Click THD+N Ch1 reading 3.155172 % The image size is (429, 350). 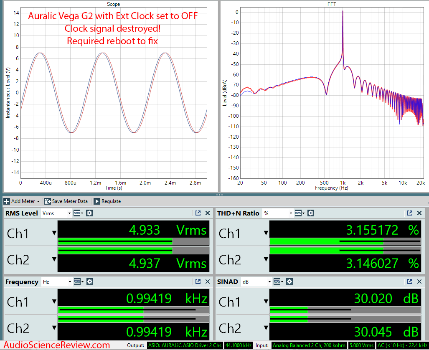(383, 230)
